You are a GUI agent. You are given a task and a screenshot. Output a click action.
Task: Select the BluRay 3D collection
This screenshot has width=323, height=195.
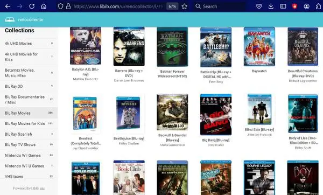coord(29,86)
